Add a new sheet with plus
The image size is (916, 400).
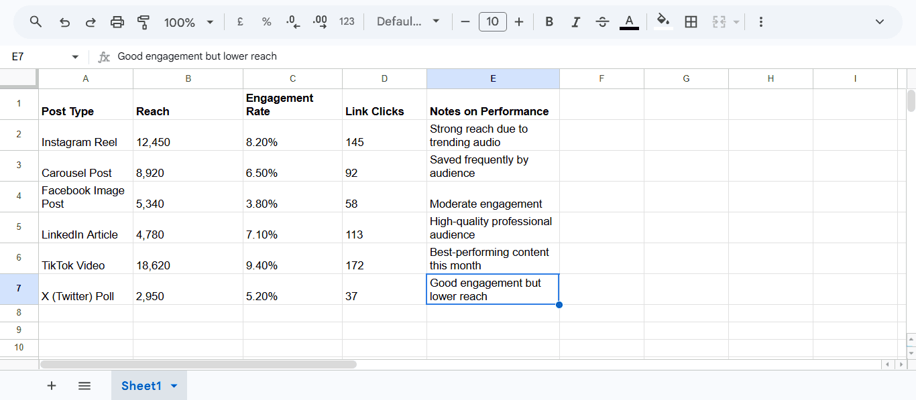pyautogui.click(x=52, y=385)
